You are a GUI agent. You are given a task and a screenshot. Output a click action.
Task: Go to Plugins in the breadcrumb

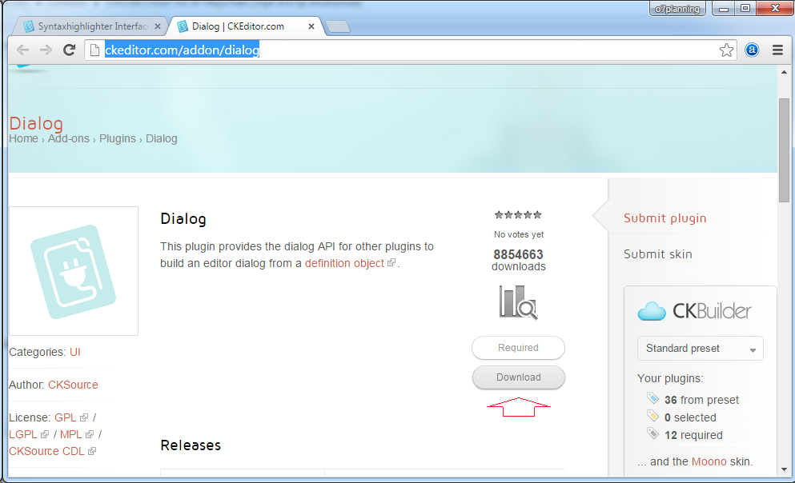(118, 138)
